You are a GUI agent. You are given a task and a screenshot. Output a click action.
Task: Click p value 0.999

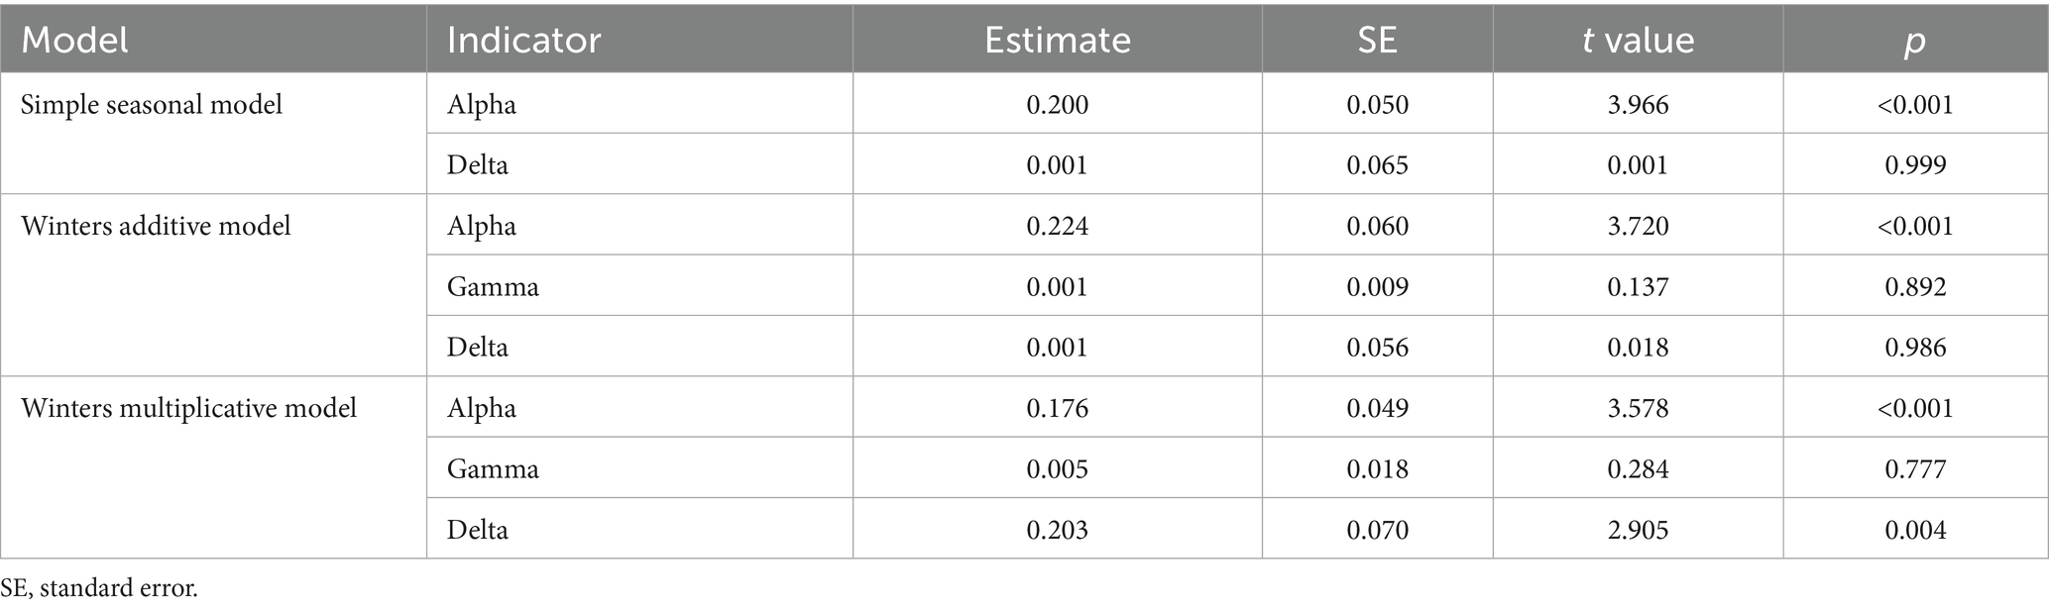point(1915,164)
